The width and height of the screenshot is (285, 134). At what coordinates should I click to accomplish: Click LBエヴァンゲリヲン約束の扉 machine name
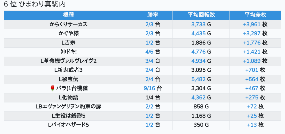(x=68, y=106)
